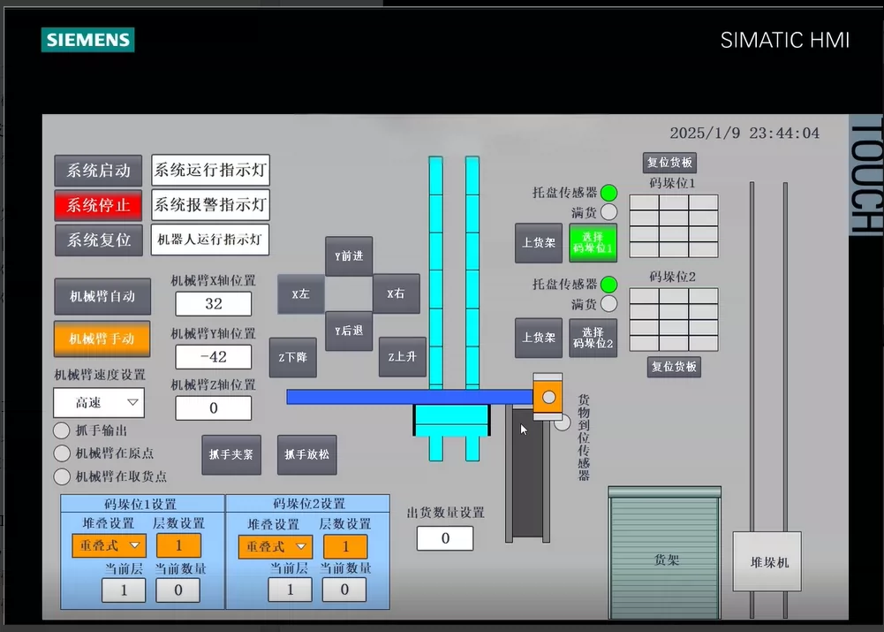The width and height of the screenshot is (884, 632).
Task: Click the 上货架 button for 码垛位2
Action: pos(539,338)
